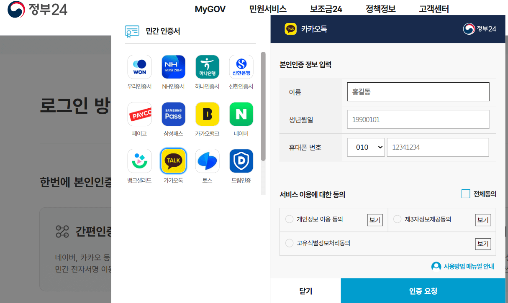Click the 정부24 logo at top left
Screen dimensions: 508x303
coord(37,9)
